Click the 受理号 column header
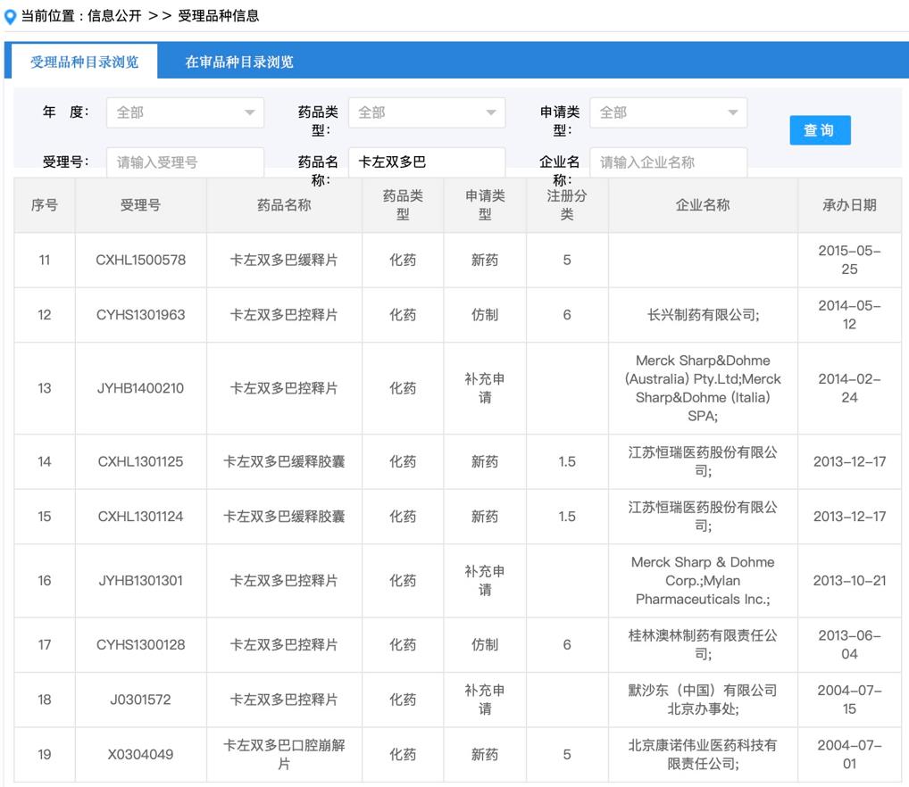909x787 pixels. pyautogui.click(x=140, y=205)
